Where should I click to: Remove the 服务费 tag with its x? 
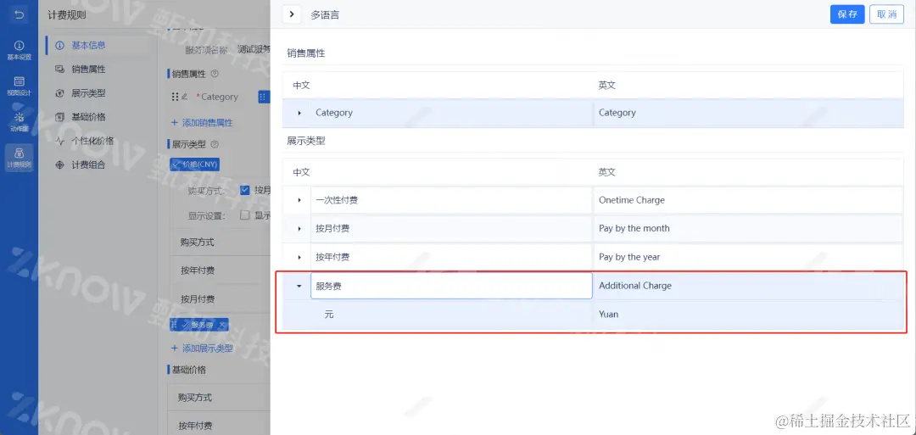click(222, 325)
